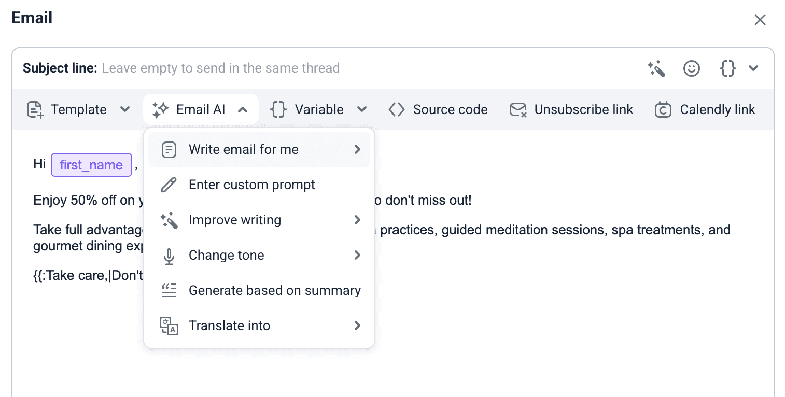Screen dimensions: 785x397
Task: Click the Template document icon
Action: pos(35,109)
